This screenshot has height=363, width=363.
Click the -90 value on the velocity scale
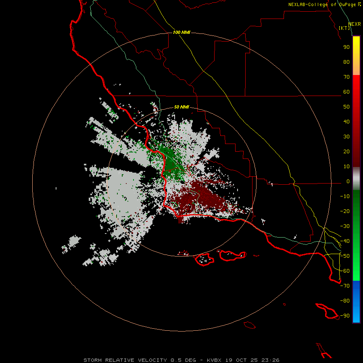[x=345, y=316]
